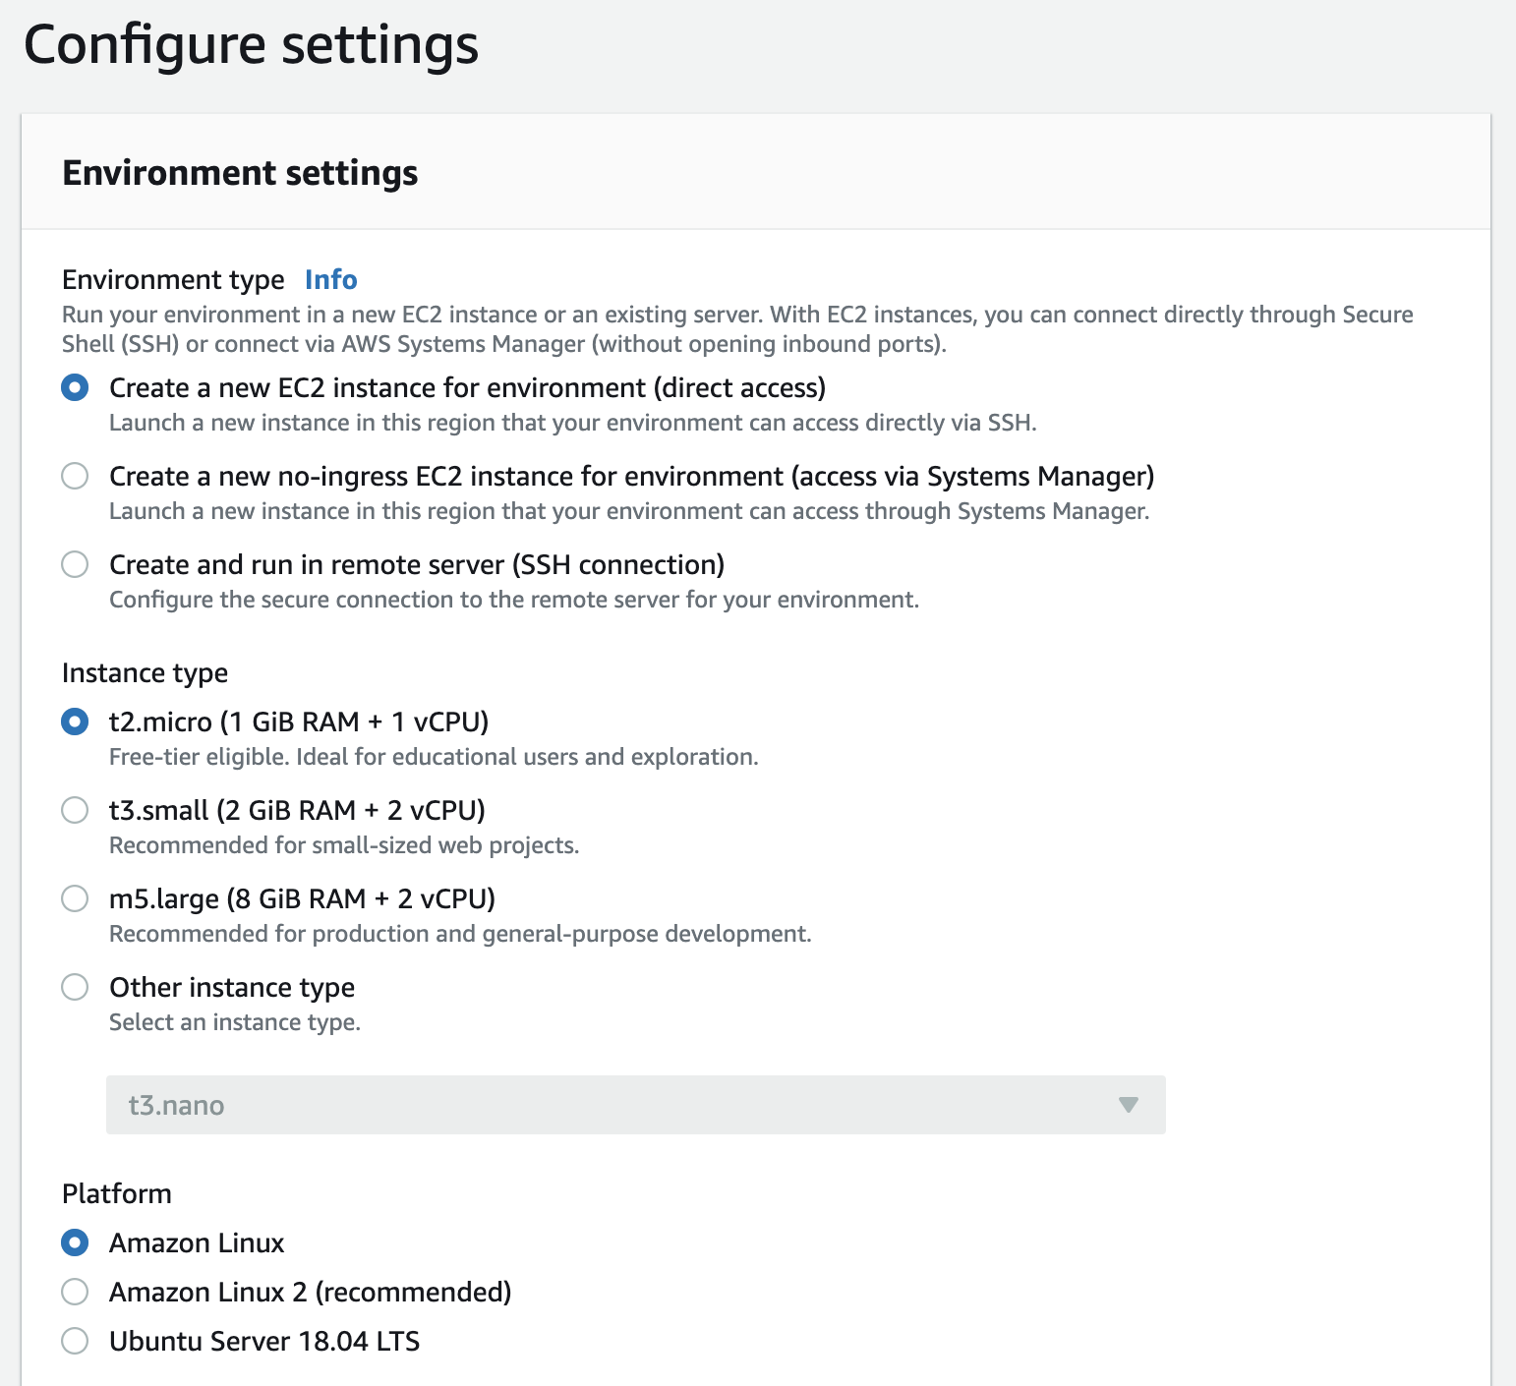The width and height of the screenshot is (1516, 1386).
Task: Select Create a new EC2 instance (direct access)
Action: [75, 387]
